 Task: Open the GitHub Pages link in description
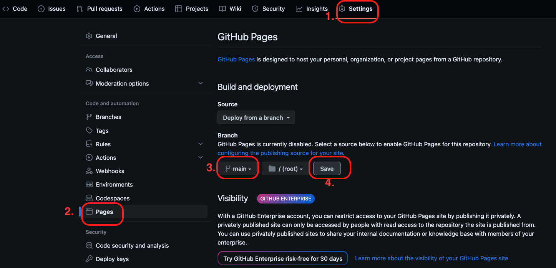click(236, 60)
